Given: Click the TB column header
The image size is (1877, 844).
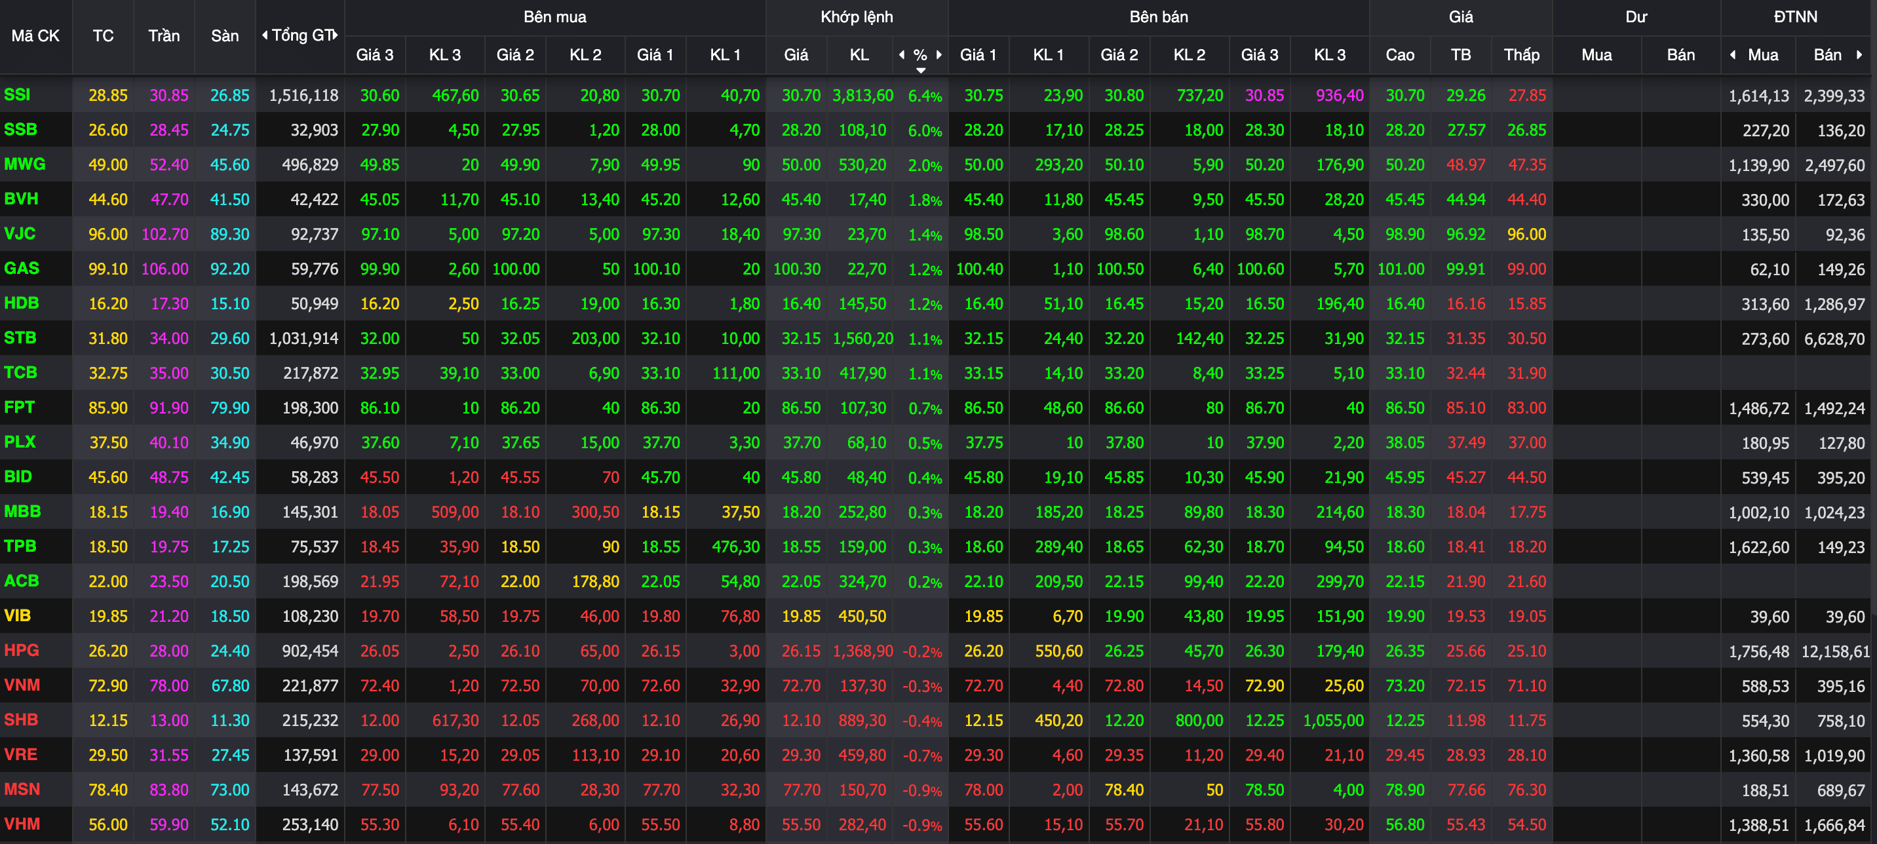Looking at the screenshot, I should [x=1461, y=54].
